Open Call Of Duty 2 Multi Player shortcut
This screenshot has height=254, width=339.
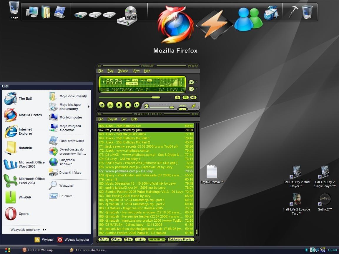(x=297, y=177)
